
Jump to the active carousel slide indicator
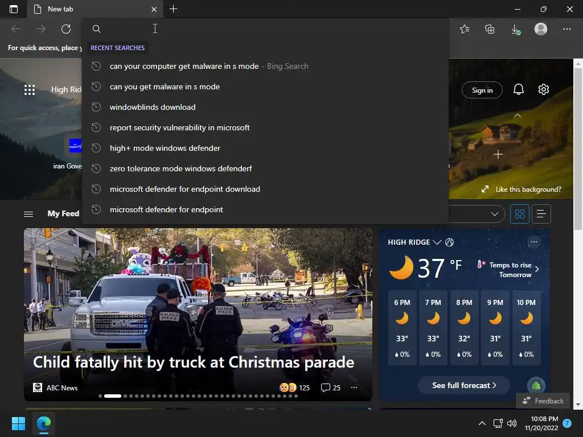point(113,396)
